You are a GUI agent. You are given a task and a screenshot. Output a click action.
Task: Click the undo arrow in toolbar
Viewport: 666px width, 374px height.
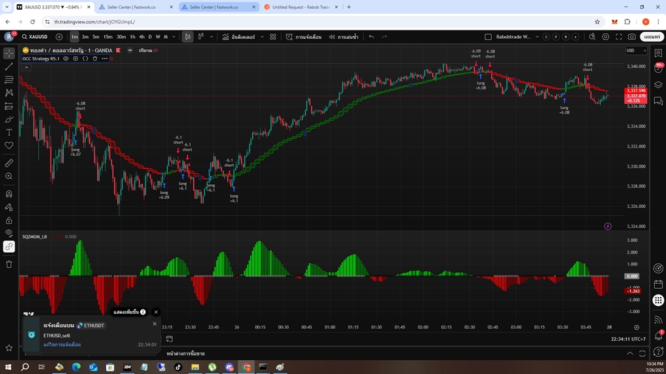(372, 37)
